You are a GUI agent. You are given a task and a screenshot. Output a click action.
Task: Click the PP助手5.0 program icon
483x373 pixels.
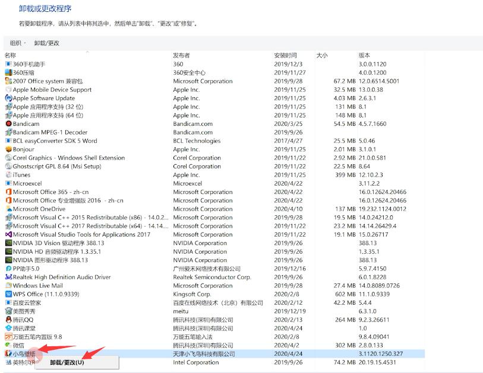point(9,269)
